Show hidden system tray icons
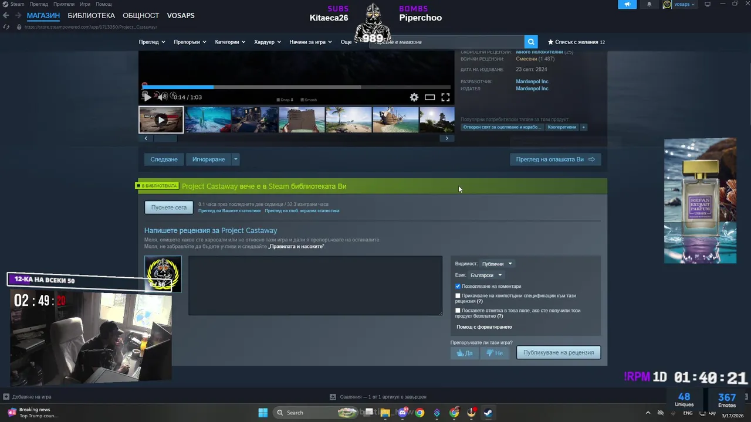751x422 pixels. click(x=648, y=413)
